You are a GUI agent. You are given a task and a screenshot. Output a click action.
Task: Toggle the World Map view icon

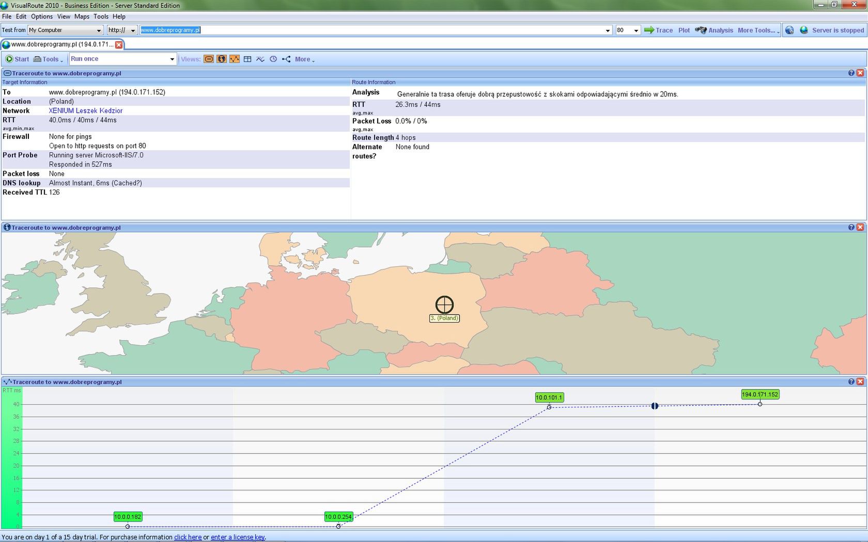pyautogui.click(x=222, y=59)
